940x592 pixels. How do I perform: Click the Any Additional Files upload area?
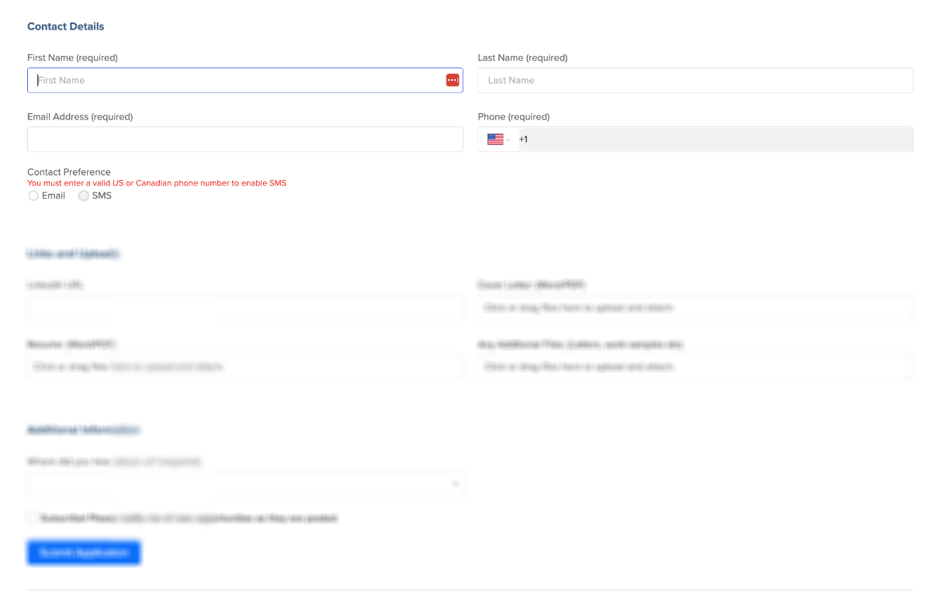point(695,366)
